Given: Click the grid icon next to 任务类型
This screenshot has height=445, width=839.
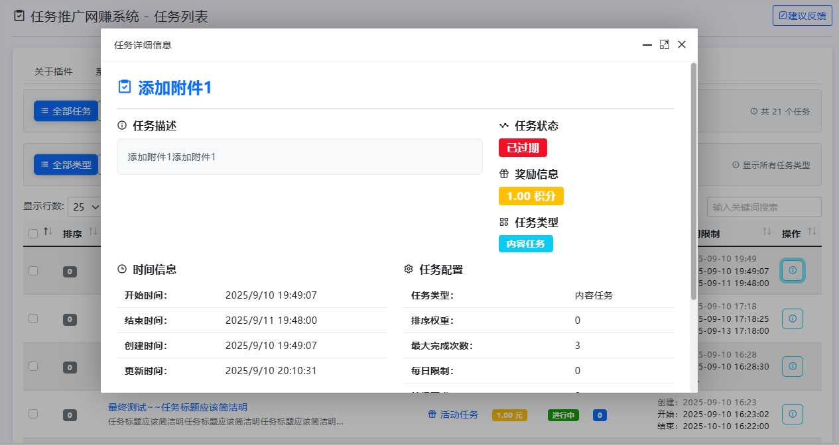Looking at the screenshot, I should point(504,222).
